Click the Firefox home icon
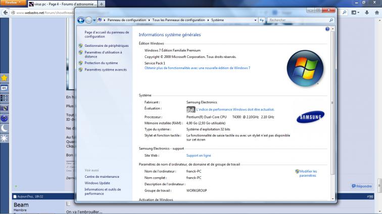 coord(377,13)
